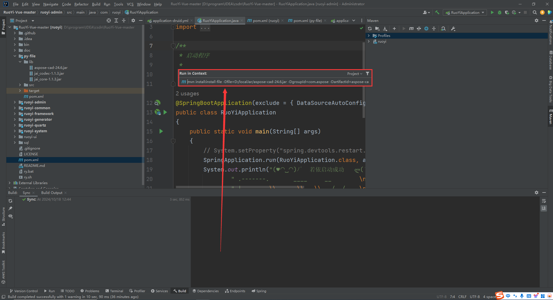Add a Maven project with plus icon
The image size is (553, 300).
[394, 29]
